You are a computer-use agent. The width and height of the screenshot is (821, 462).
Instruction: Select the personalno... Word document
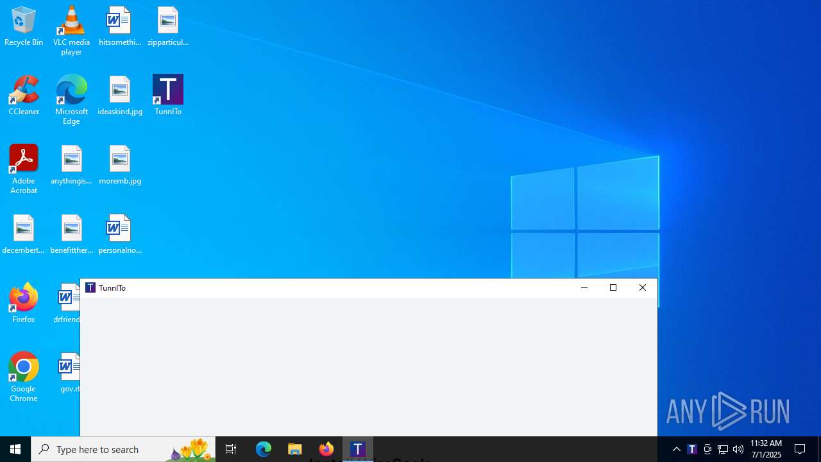(x=120, y=235)
